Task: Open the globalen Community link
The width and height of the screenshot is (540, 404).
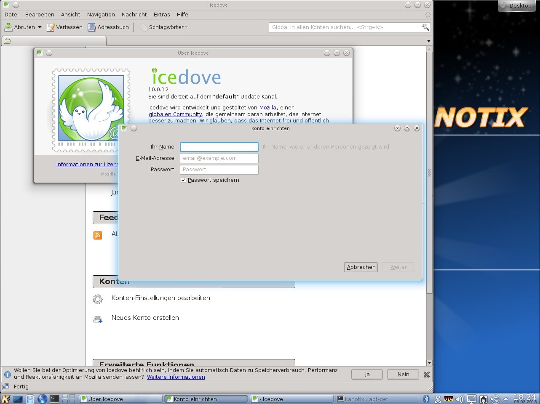Action: [x=175, y=114]
